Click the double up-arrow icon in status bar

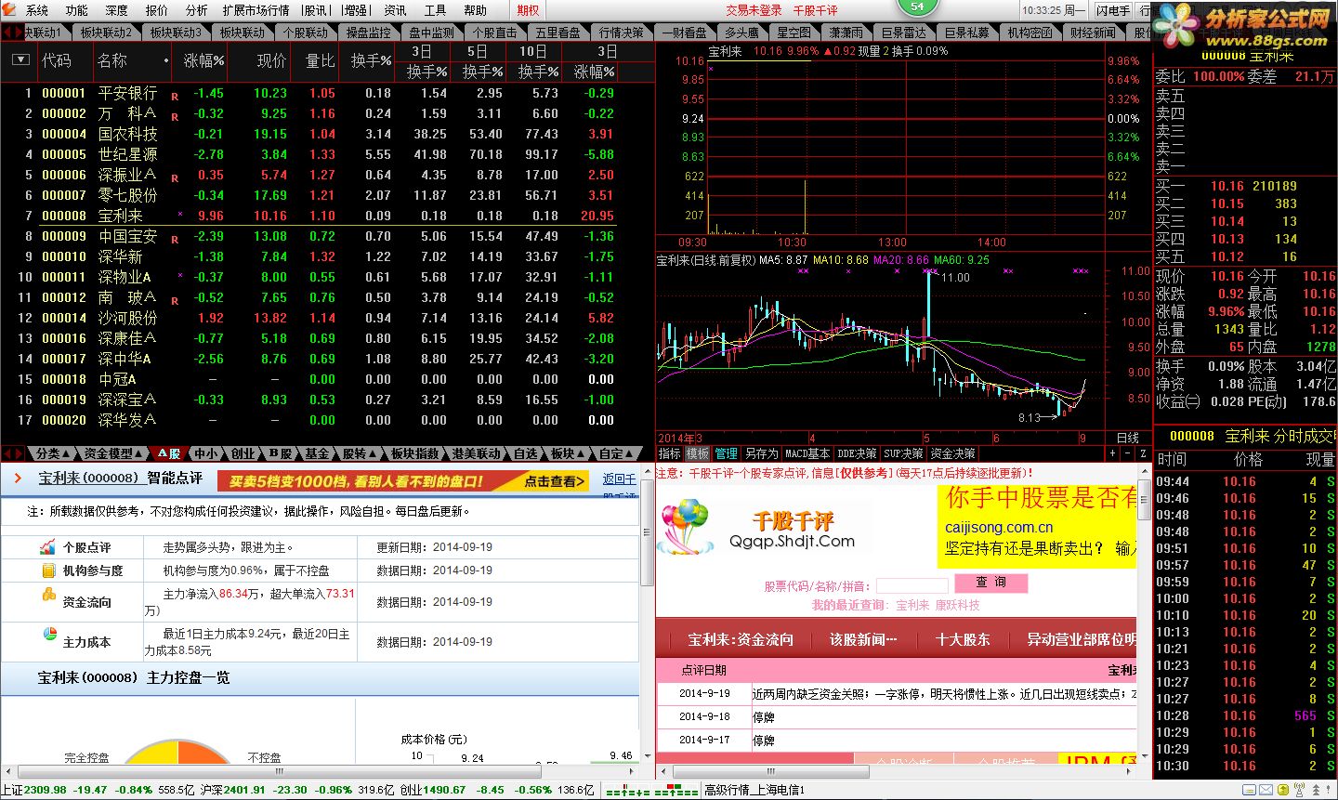1316,790
